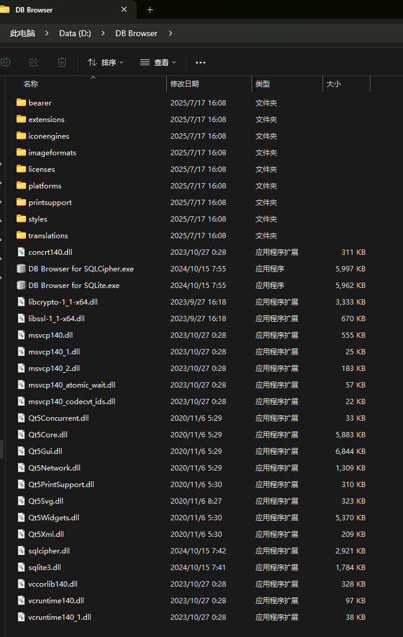The image size is (403, 637).
Task: Click the DB Browser for SQLCipher.exe icon
Action: (21, 268)
